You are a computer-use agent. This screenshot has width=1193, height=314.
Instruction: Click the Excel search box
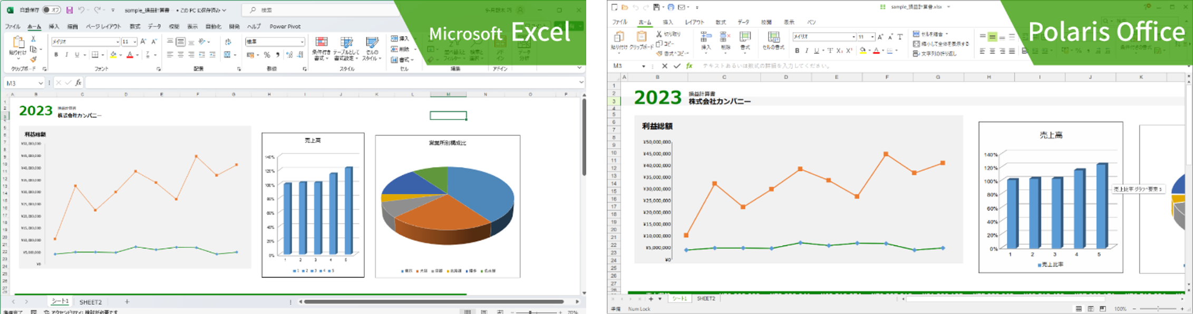[x=322, y=10]
